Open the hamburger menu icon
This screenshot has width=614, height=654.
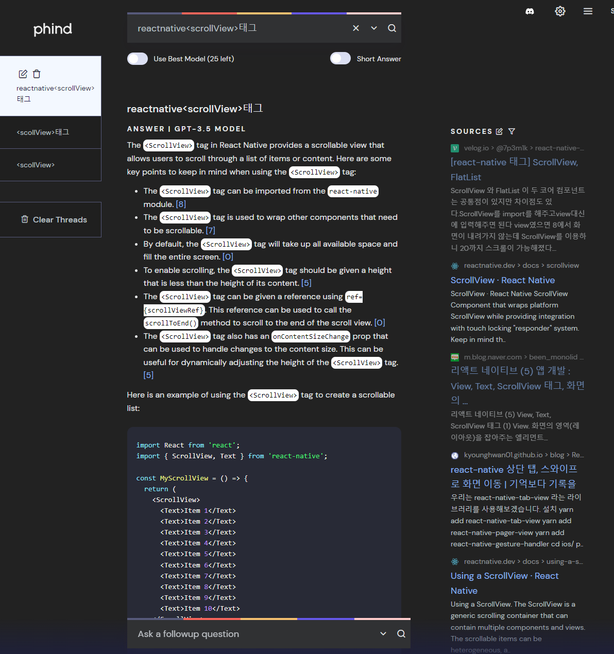click(x=588, y=11)
